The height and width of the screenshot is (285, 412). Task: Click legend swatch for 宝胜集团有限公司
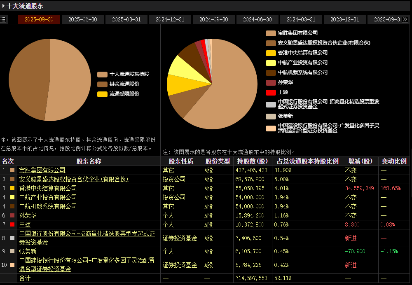coord(271,33)
